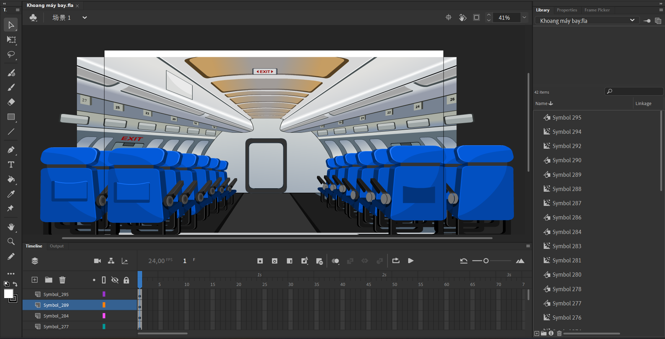Open the Khoang máy bay.fla library dropdown
The image size is (665, 339).
(x=632, y=20)
